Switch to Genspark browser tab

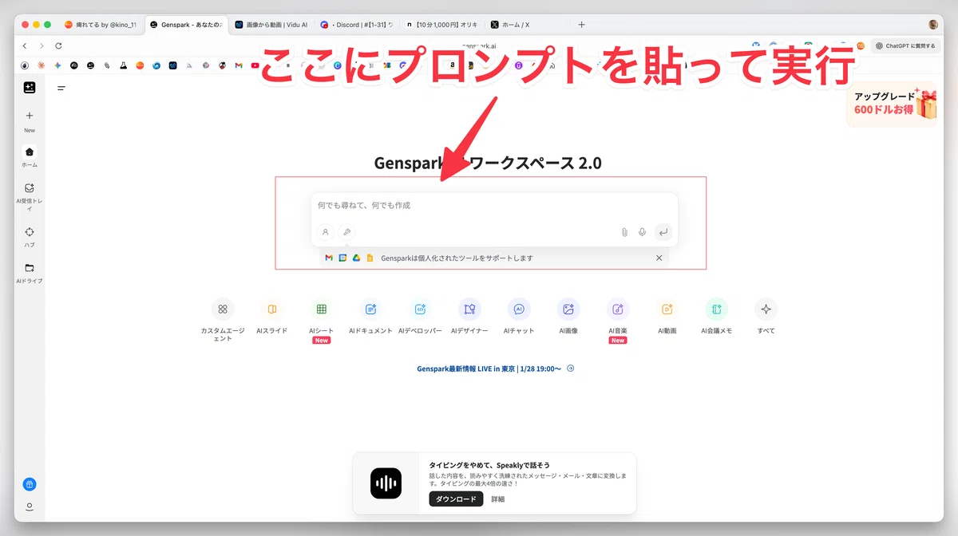[186, 25]
